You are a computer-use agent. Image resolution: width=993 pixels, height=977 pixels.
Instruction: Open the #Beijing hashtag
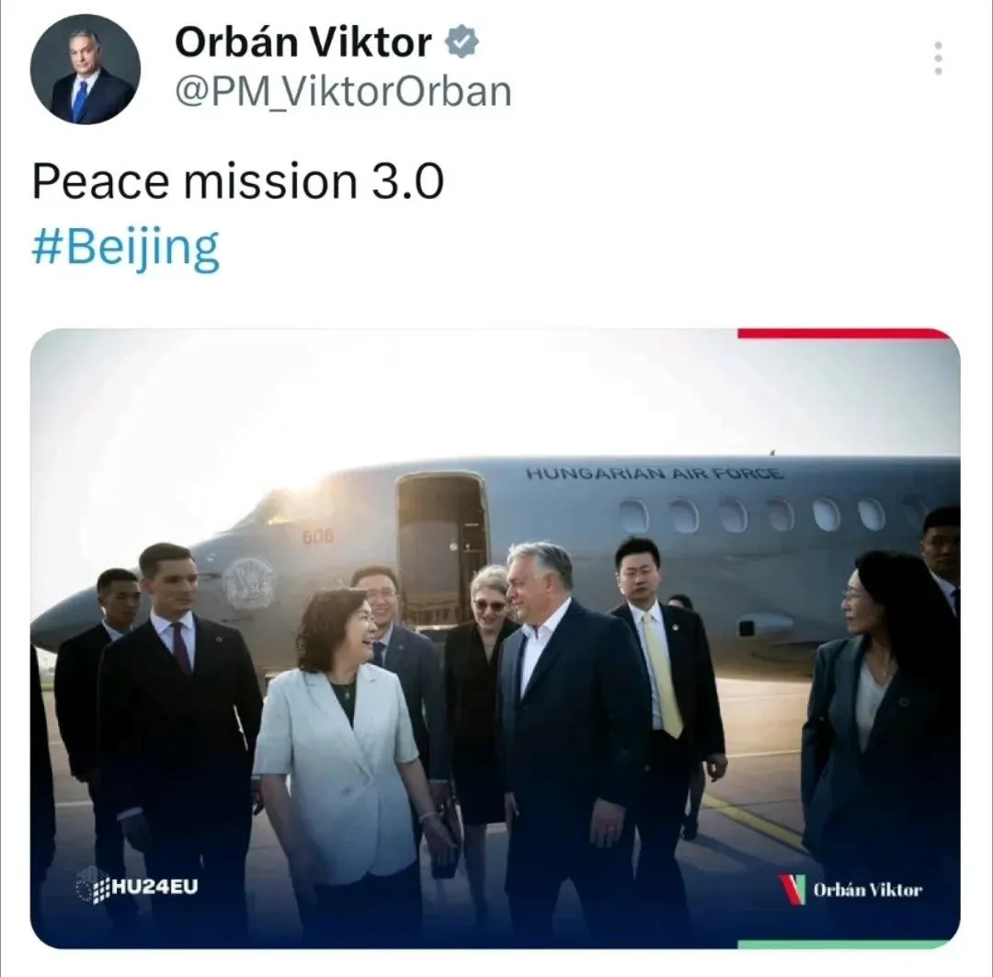pyautogui.click(x=125, y=247)
